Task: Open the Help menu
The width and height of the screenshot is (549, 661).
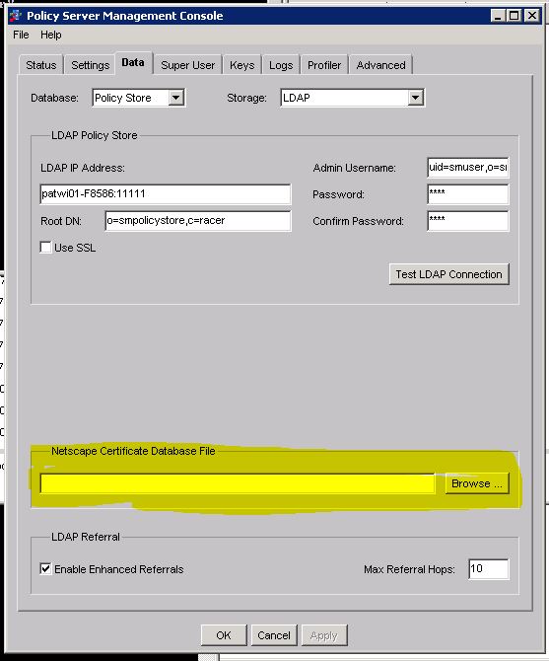Action: coord(51,35)
